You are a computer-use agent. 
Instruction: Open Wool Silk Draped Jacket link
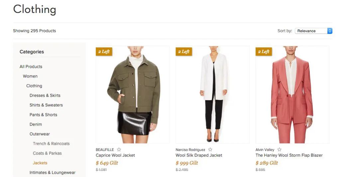coord(199,155)
